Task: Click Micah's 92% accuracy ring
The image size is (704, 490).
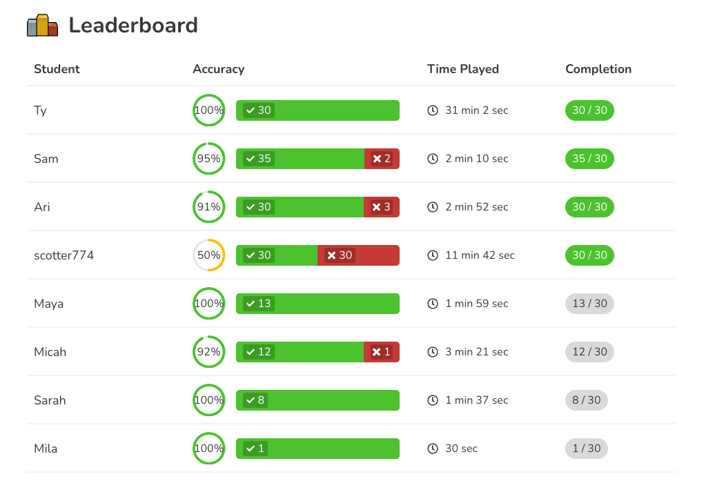Action: 208,351
